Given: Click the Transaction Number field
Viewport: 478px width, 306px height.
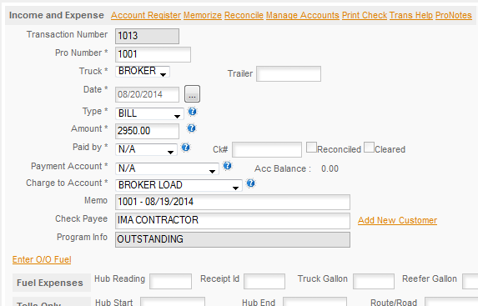Looking at the screenshot, I should pos(147,36).
